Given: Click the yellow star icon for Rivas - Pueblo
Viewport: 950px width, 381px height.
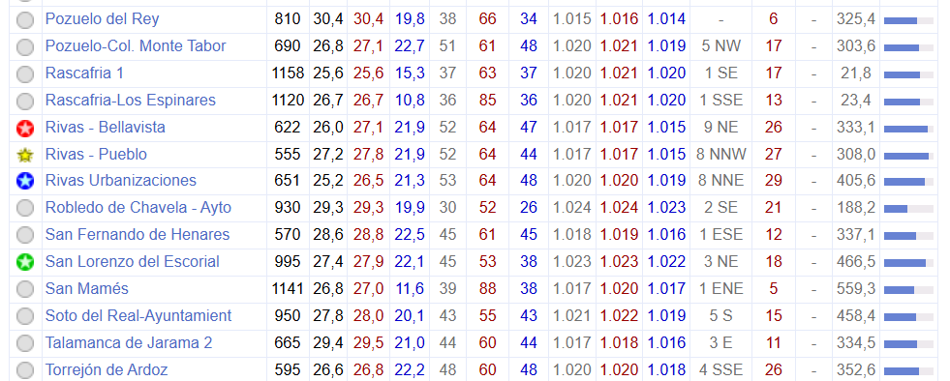Looking at the screenshot, I should 25,155.
